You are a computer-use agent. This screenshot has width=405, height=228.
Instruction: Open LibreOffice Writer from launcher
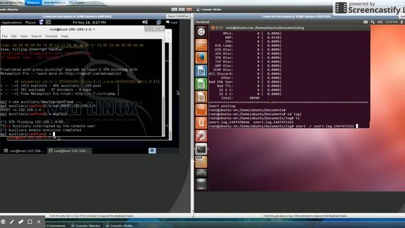tap(201, 71)
